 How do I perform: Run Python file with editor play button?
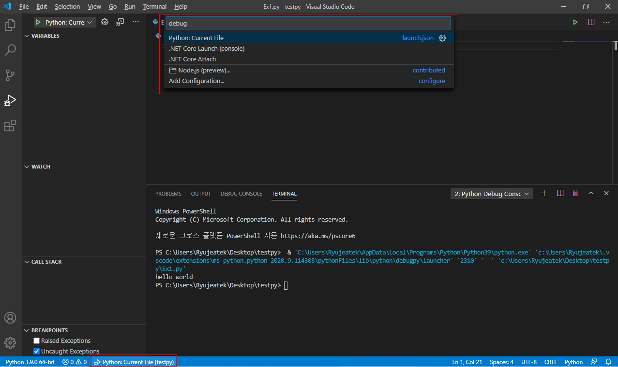(575, 22)
